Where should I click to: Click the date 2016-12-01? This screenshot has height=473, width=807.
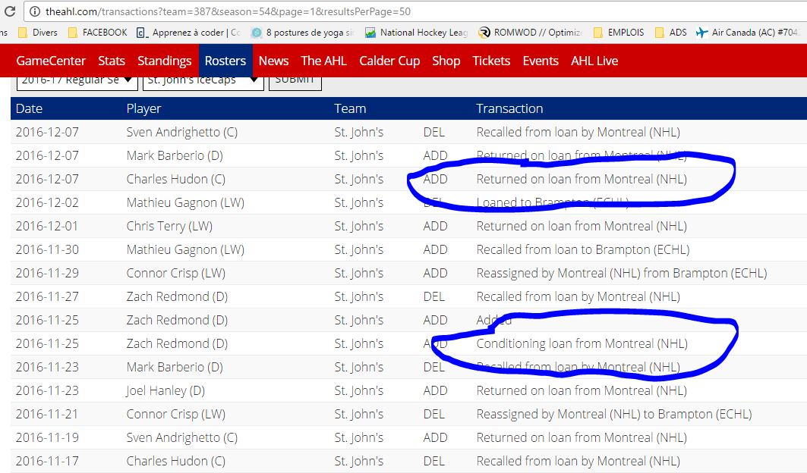click(x=47, y=226)
